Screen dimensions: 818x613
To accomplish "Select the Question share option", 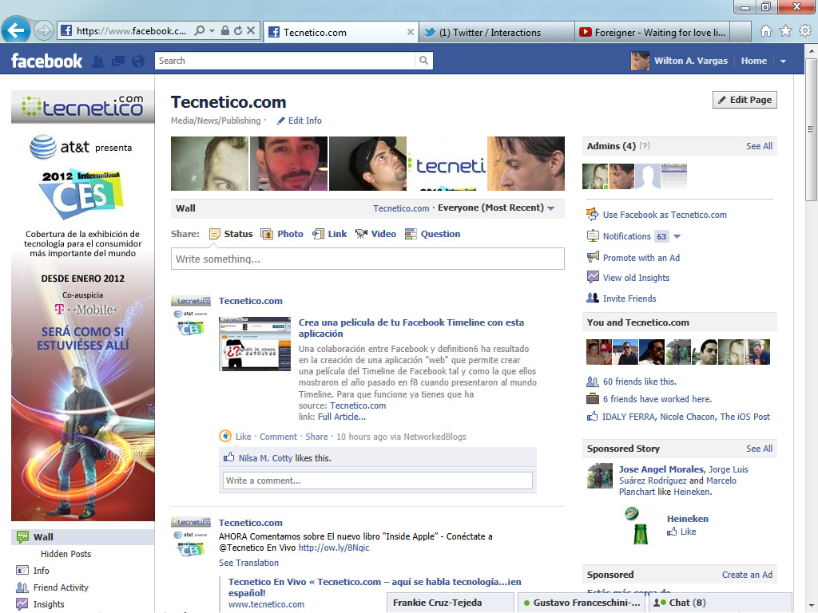I will tap(432, 234).
